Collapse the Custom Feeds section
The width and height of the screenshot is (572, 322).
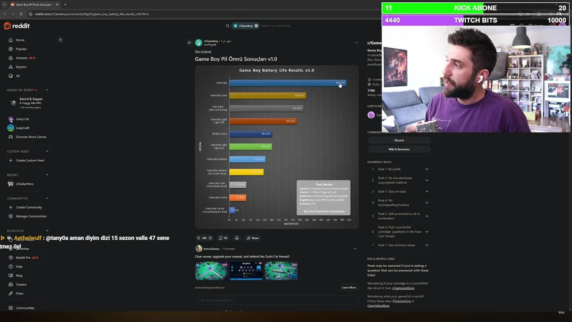click(47, 152)
